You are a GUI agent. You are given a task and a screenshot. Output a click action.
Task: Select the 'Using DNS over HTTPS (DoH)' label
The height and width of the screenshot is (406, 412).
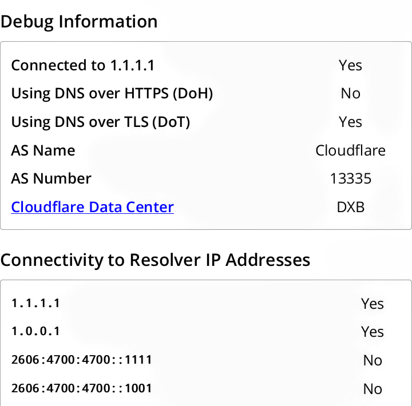coord(112,94)
